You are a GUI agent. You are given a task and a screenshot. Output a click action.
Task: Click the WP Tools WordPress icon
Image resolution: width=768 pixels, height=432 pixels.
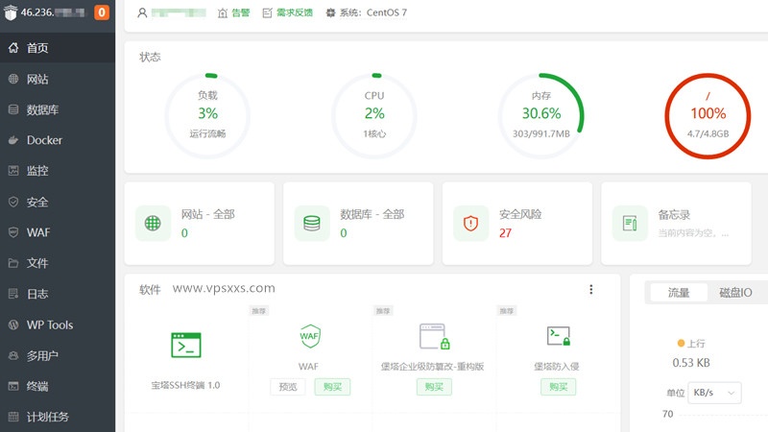click(x=13, y=324)
